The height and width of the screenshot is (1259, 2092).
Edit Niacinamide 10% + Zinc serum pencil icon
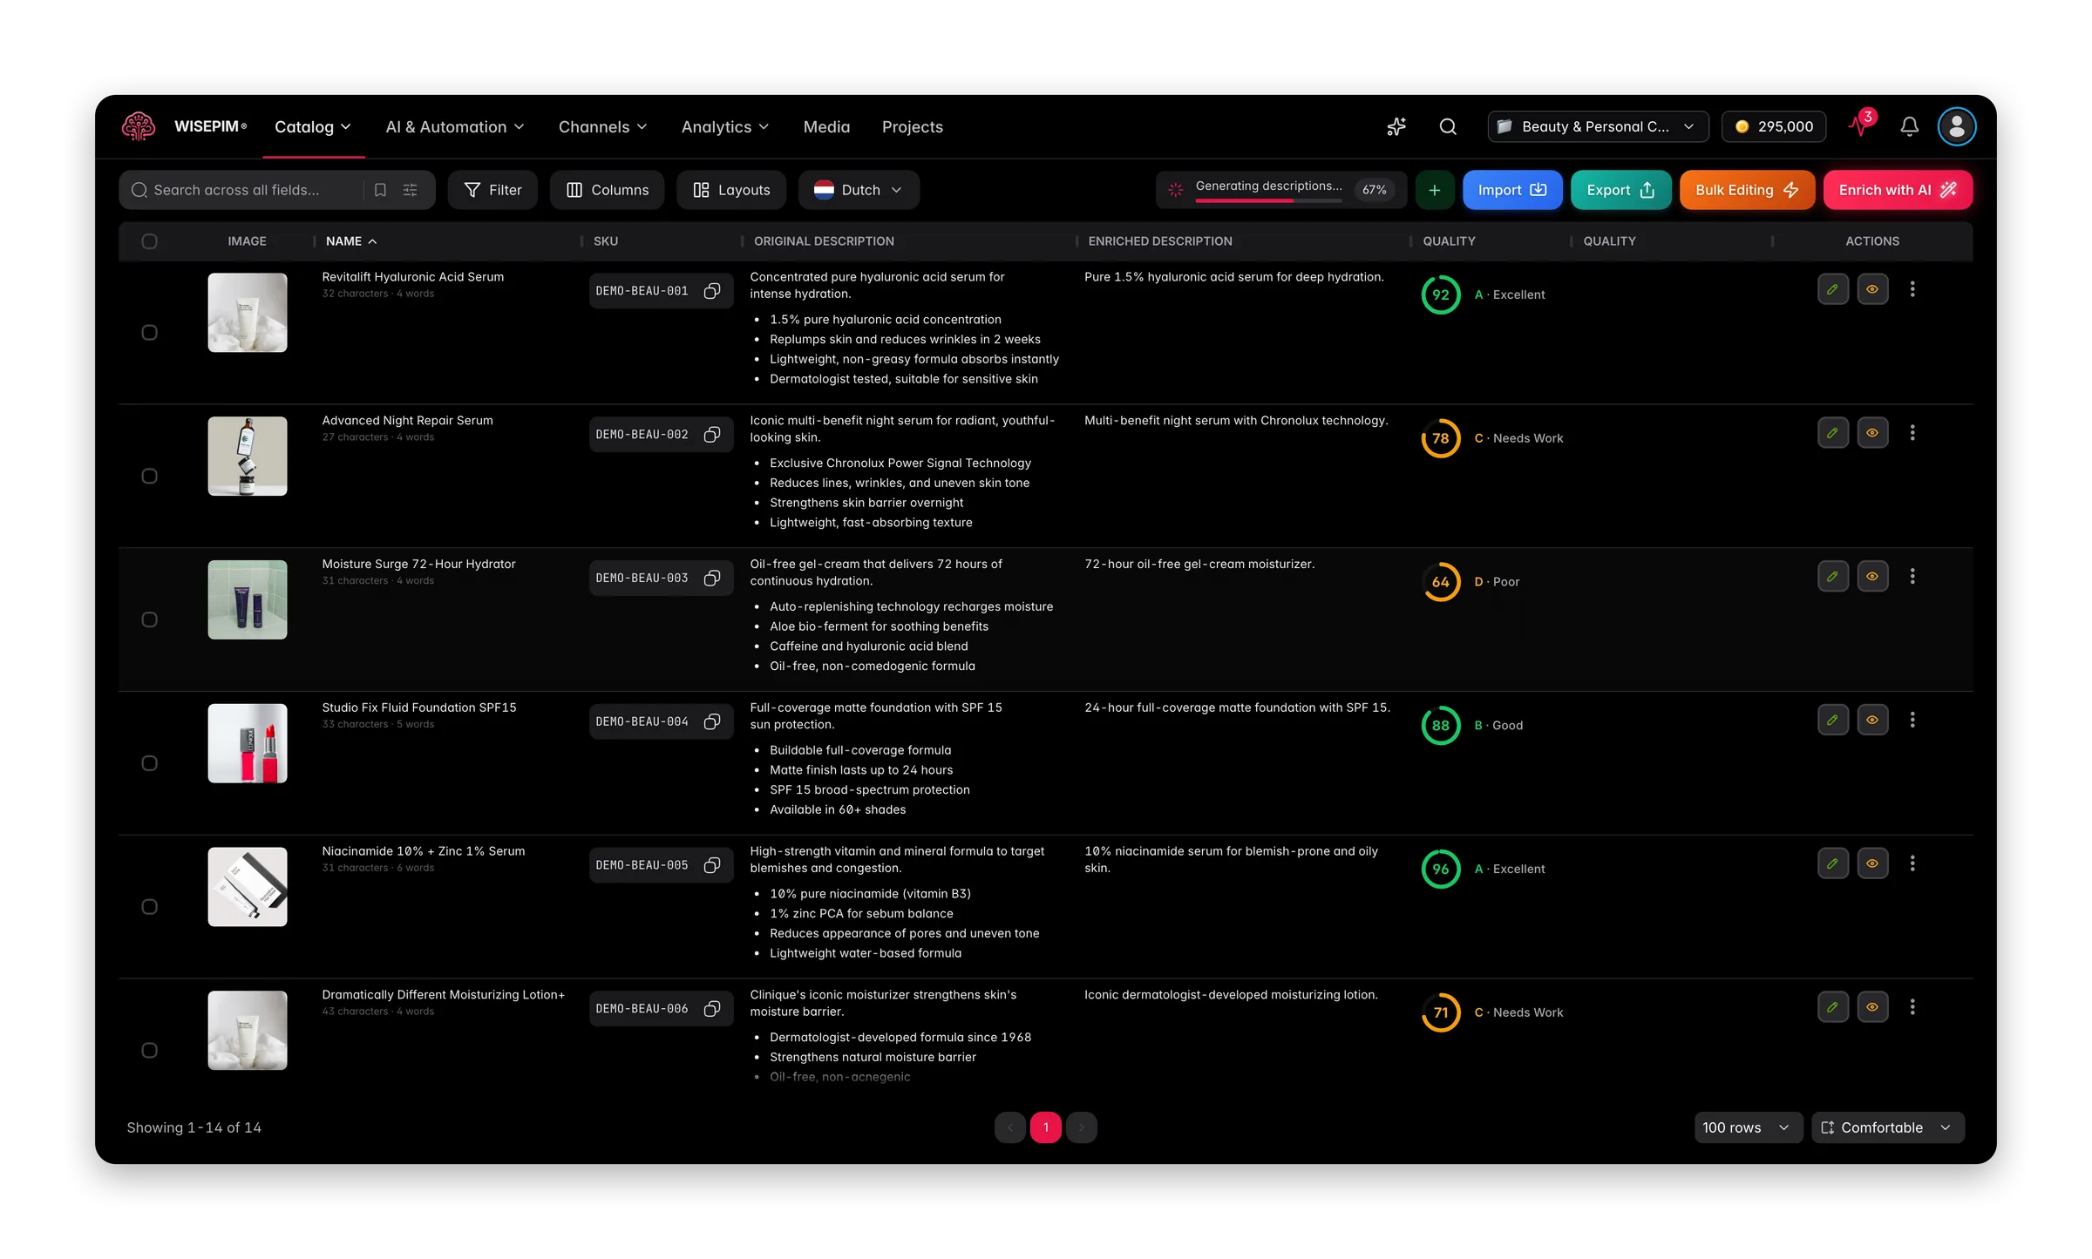1832,863
